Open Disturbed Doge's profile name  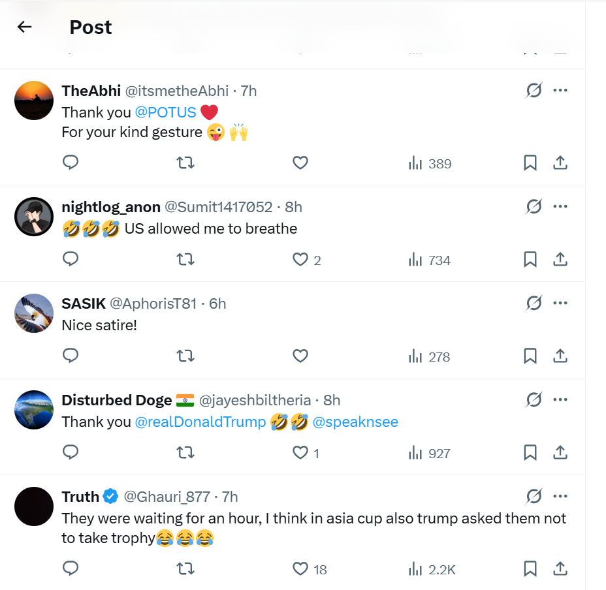point(117,400)
